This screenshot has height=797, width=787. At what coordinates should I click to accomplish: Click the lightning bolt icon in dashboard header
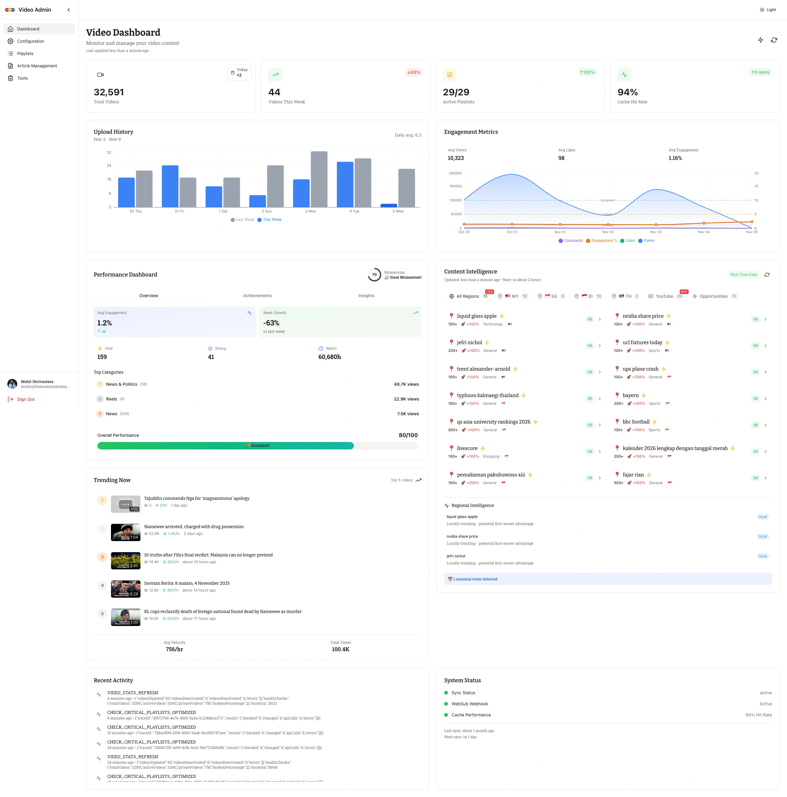click(760, 40)
